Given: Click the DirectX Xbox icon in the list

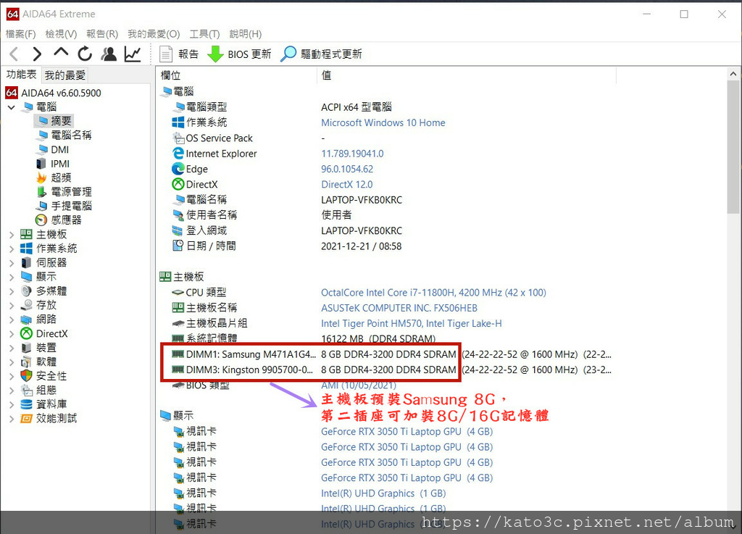Looking at the screenshot, I should pos(178,185).
